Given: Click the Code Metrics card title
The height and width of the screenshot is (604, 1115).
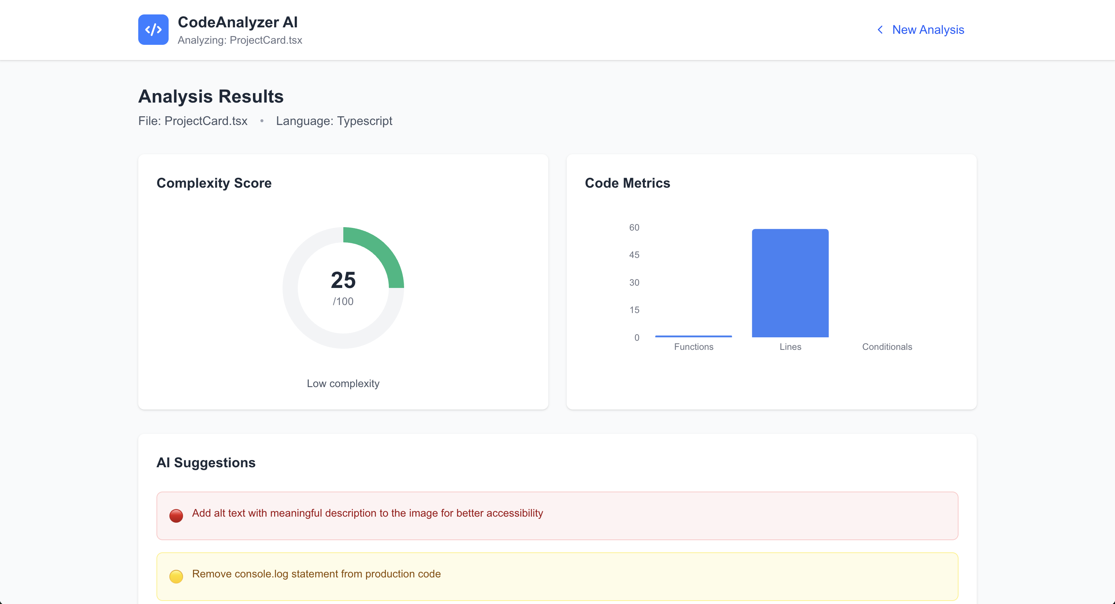Looking at the screenshot, I should point(627,183).
